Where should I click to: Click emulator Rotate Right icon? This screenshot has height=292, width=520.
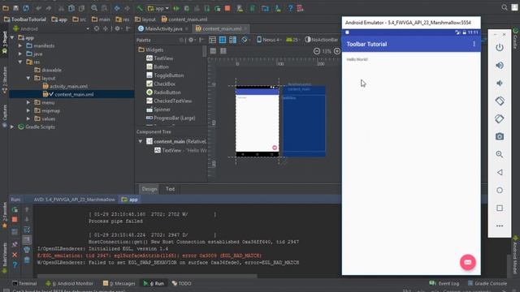pos(500,118)
